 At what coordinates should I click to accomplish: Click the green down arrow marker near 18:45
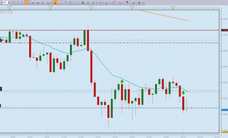click(x=122, y=81)
